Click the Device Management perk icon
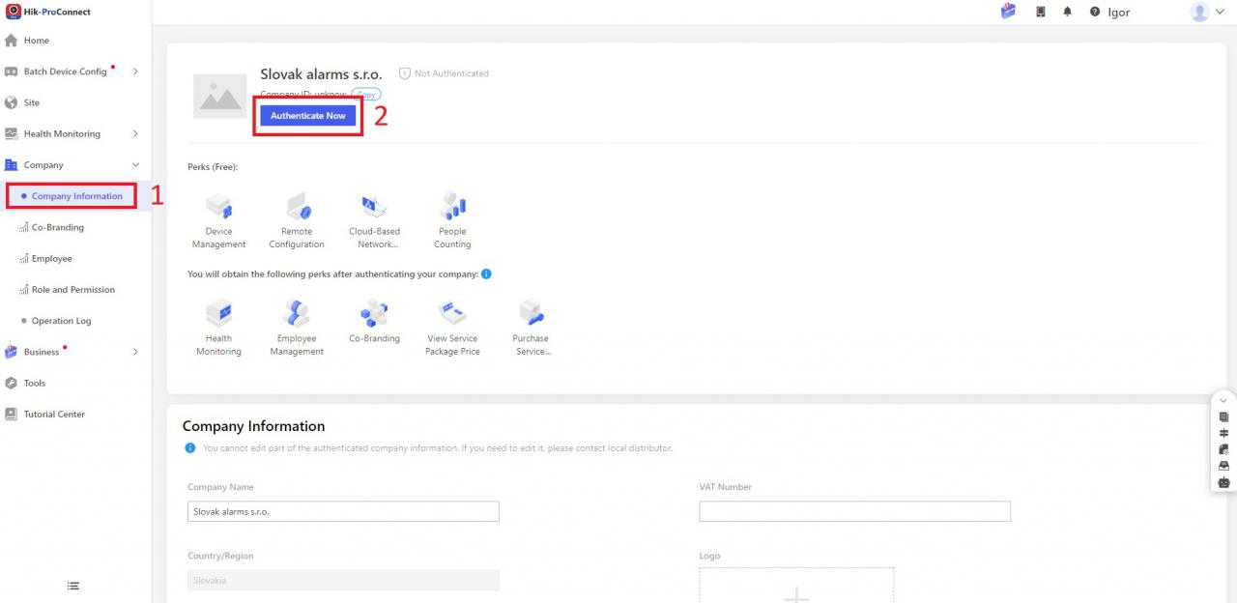 (x=218, y=205)
